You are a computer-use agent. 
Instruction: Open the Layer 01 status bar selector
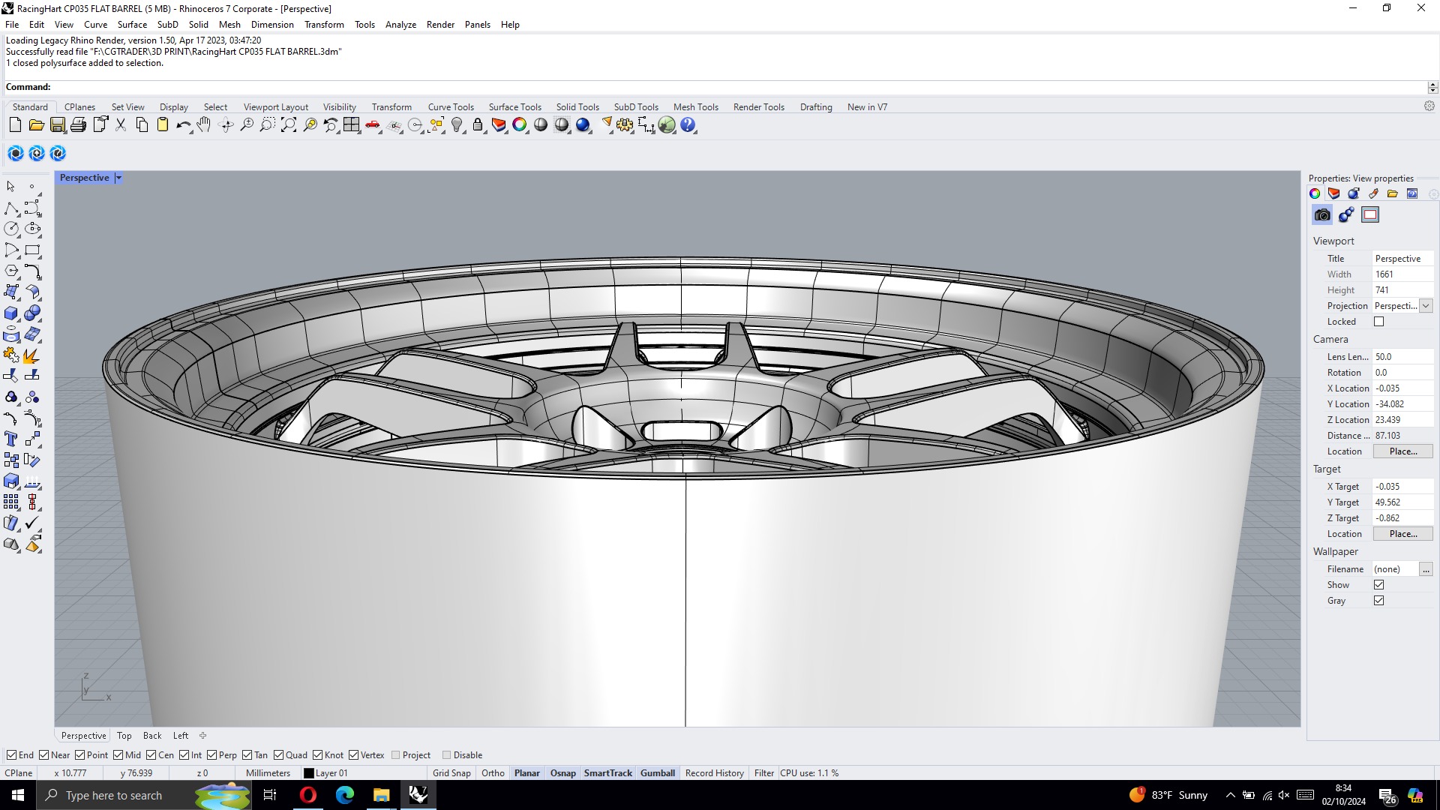point(325,773)
